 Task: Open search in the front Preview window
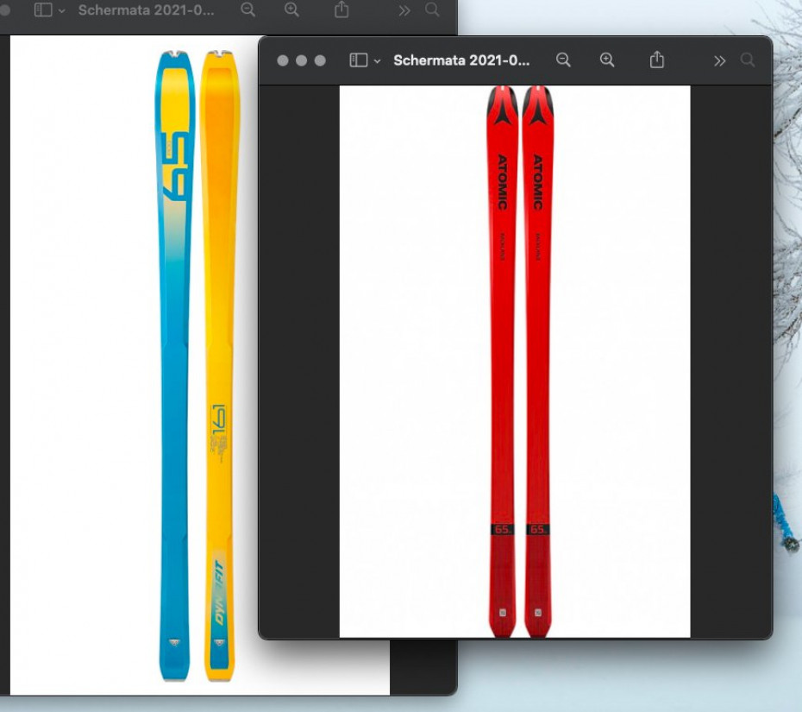coord(748,60)
